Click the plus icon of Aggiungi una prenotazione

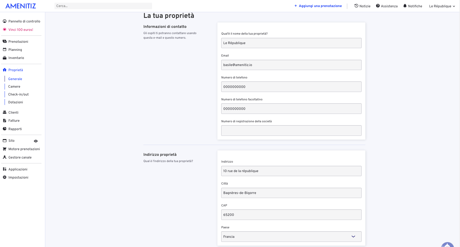tap(296, 6)
